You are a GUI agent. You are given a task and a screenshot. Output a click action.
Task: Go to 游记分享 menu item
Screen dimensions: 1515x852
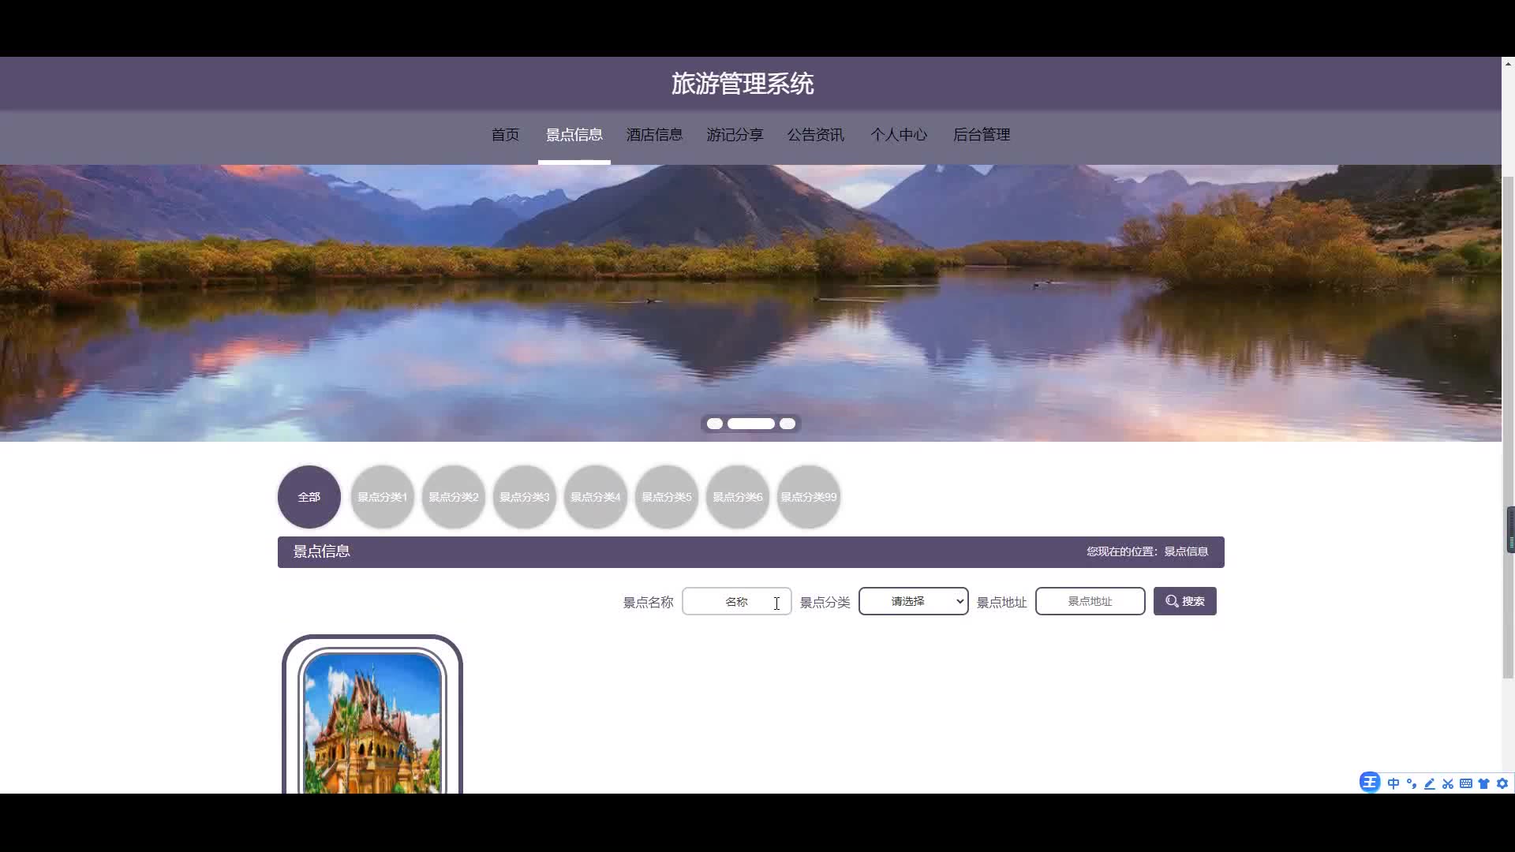click(735, 135)
